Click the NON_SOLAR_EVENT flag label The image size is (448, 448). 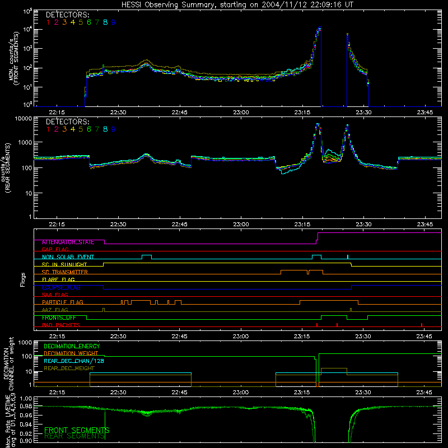(x=68, y=257)
